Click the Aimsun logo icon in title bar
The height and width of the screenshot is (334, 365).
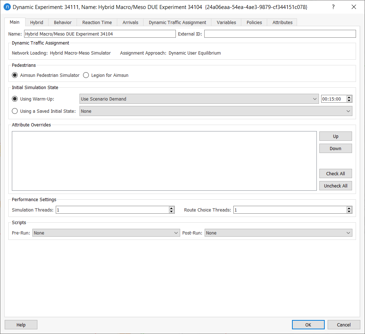click(x=7, y=7)
